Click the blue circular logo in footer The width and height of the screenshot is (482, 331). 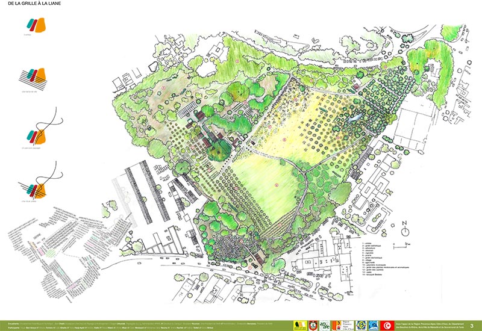coord(362,326)
